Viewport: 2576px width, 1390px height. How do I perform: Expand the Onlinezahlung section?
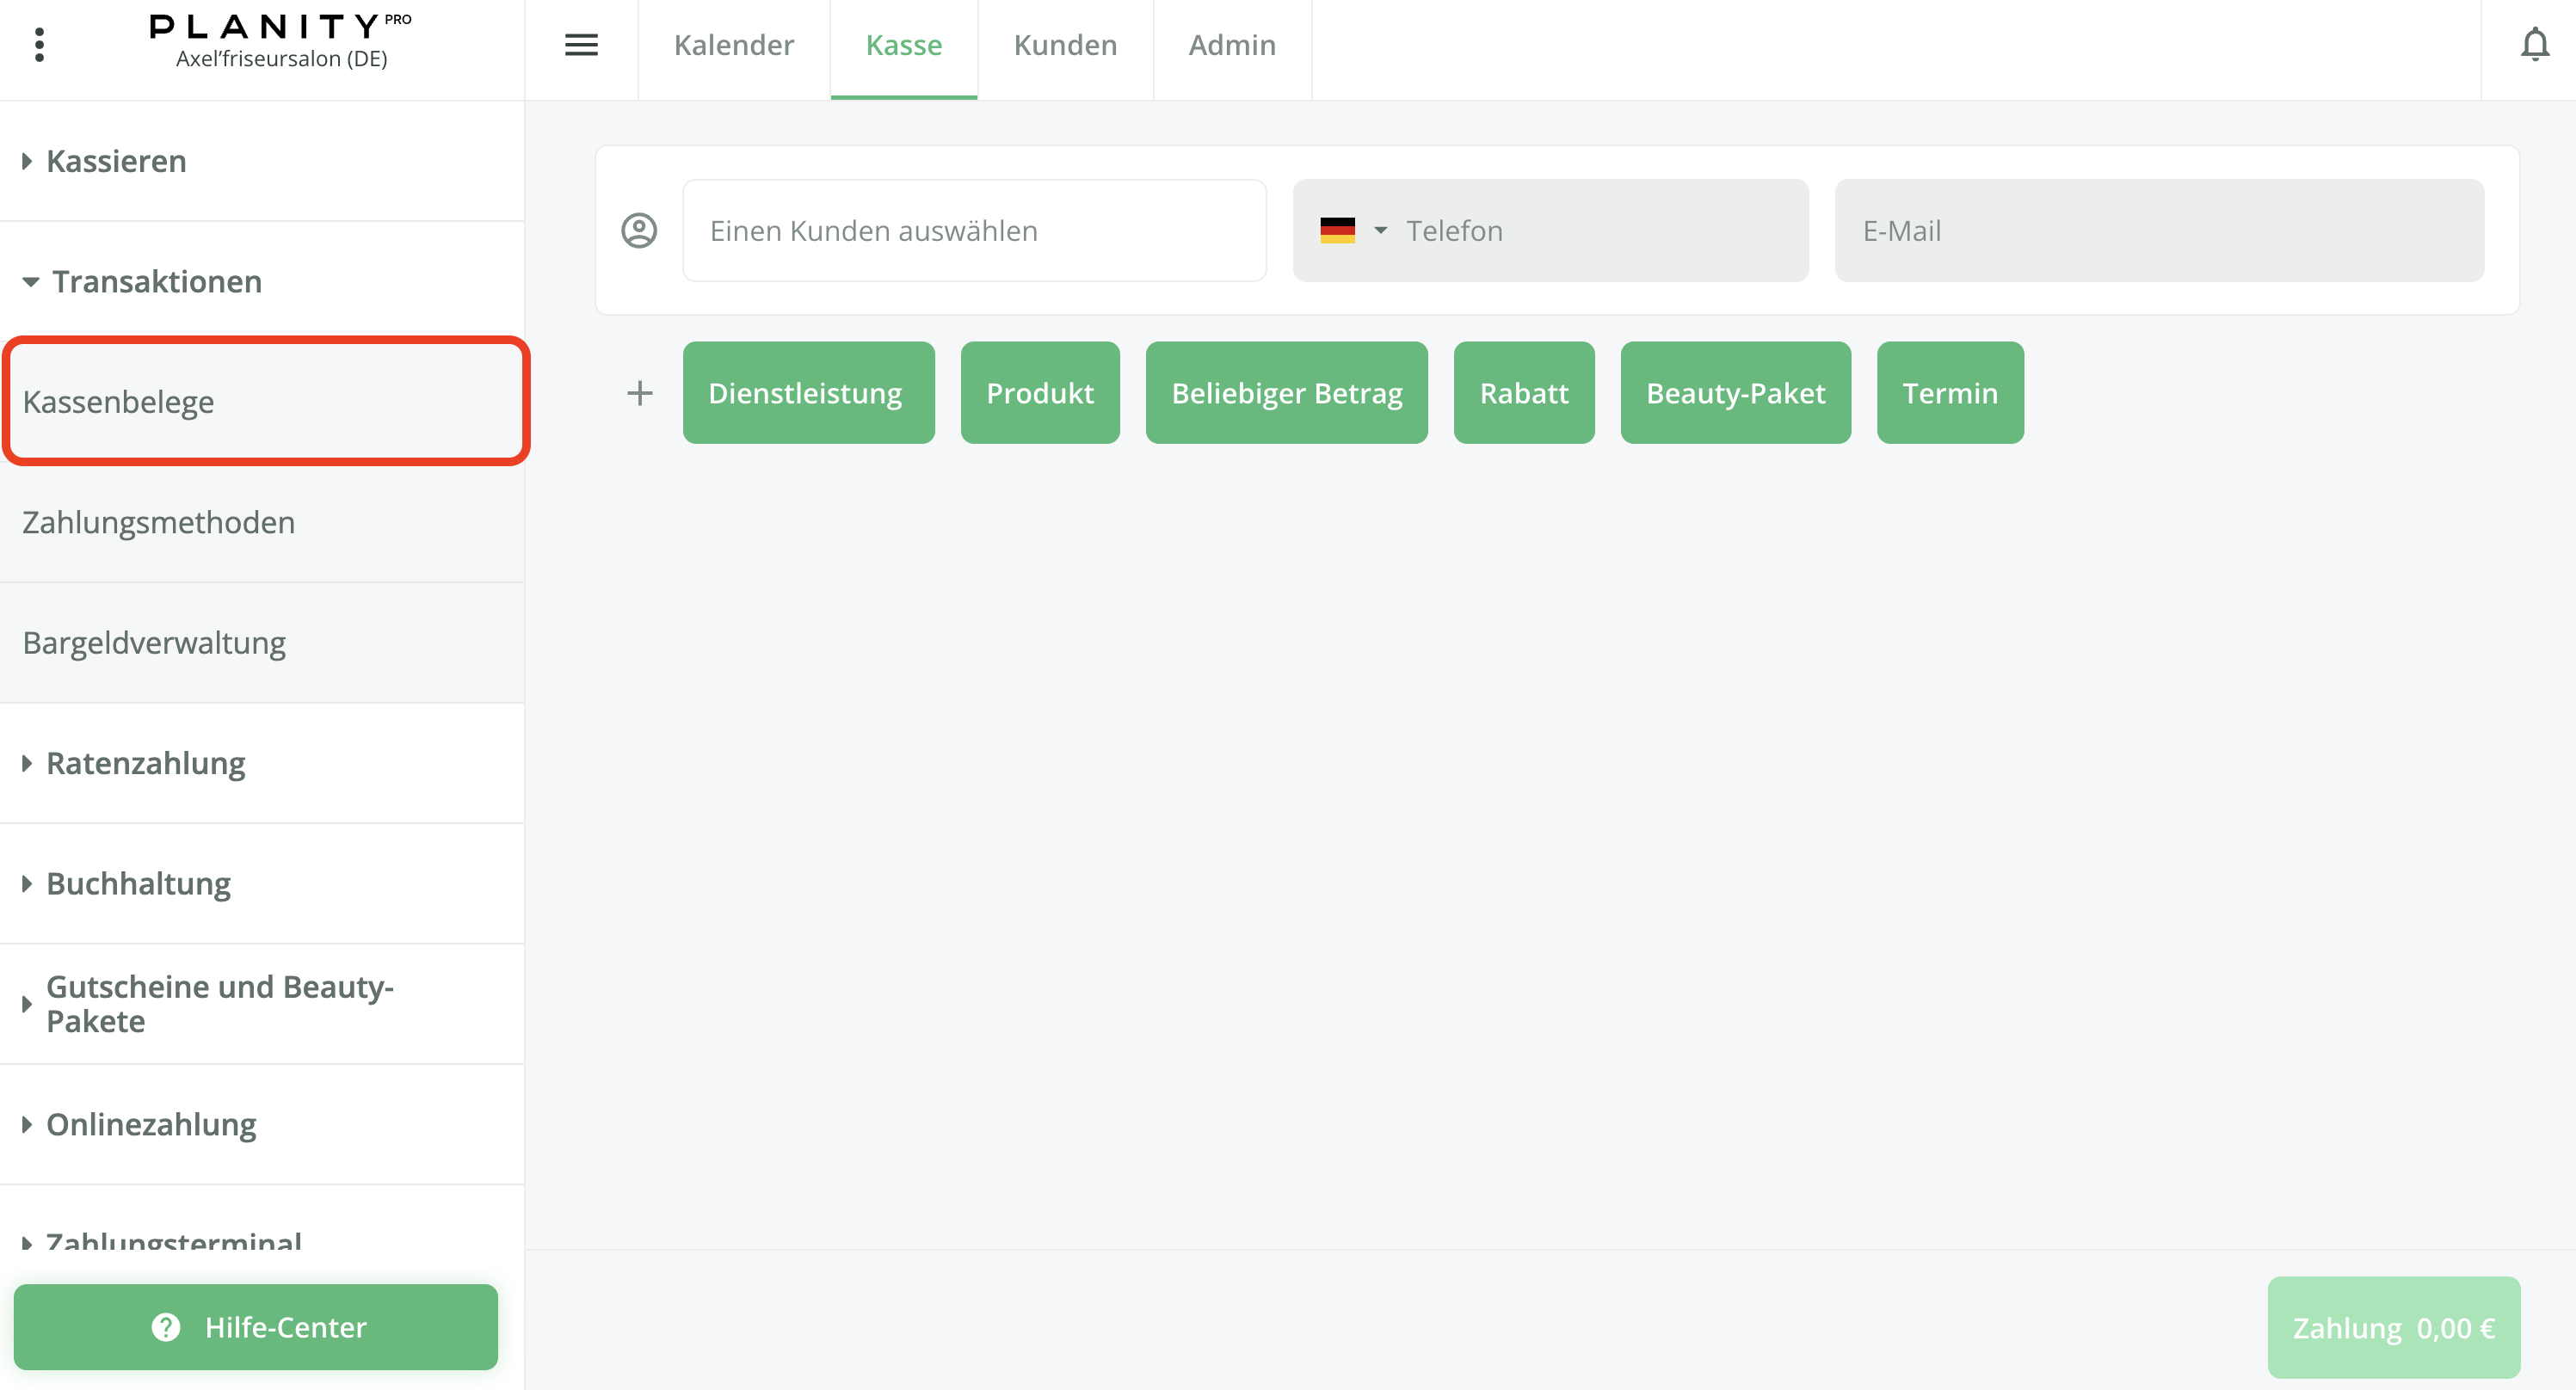click(151, 1125)
